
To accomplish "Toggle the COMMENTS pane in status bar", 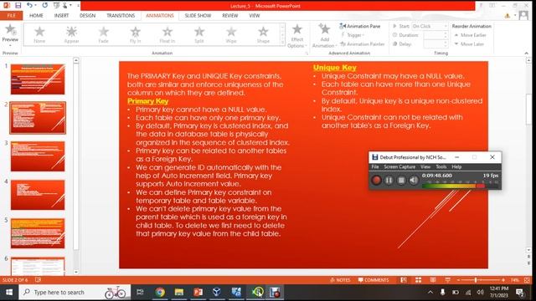I will [x=374, y=280].
